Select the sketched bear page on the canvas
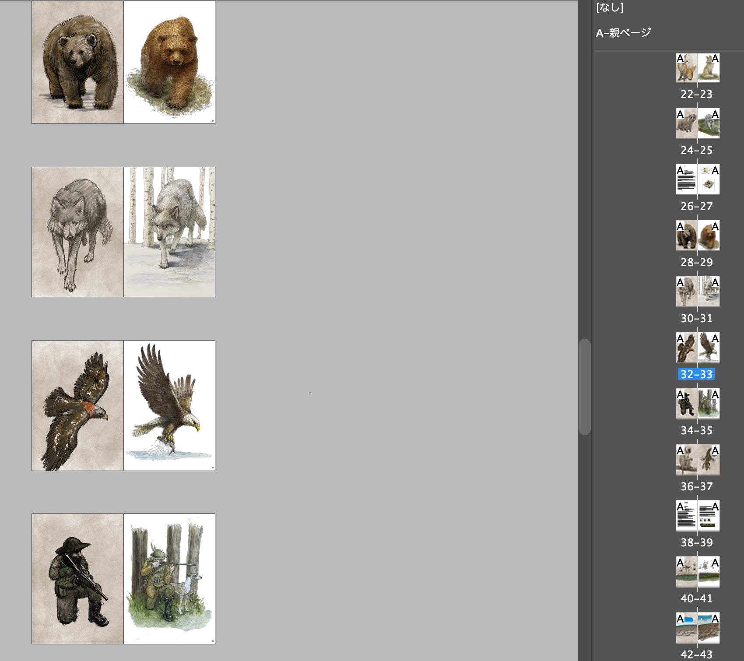Image resolution: width=744 pixels, height=661 pixels. tap(77, 62)
